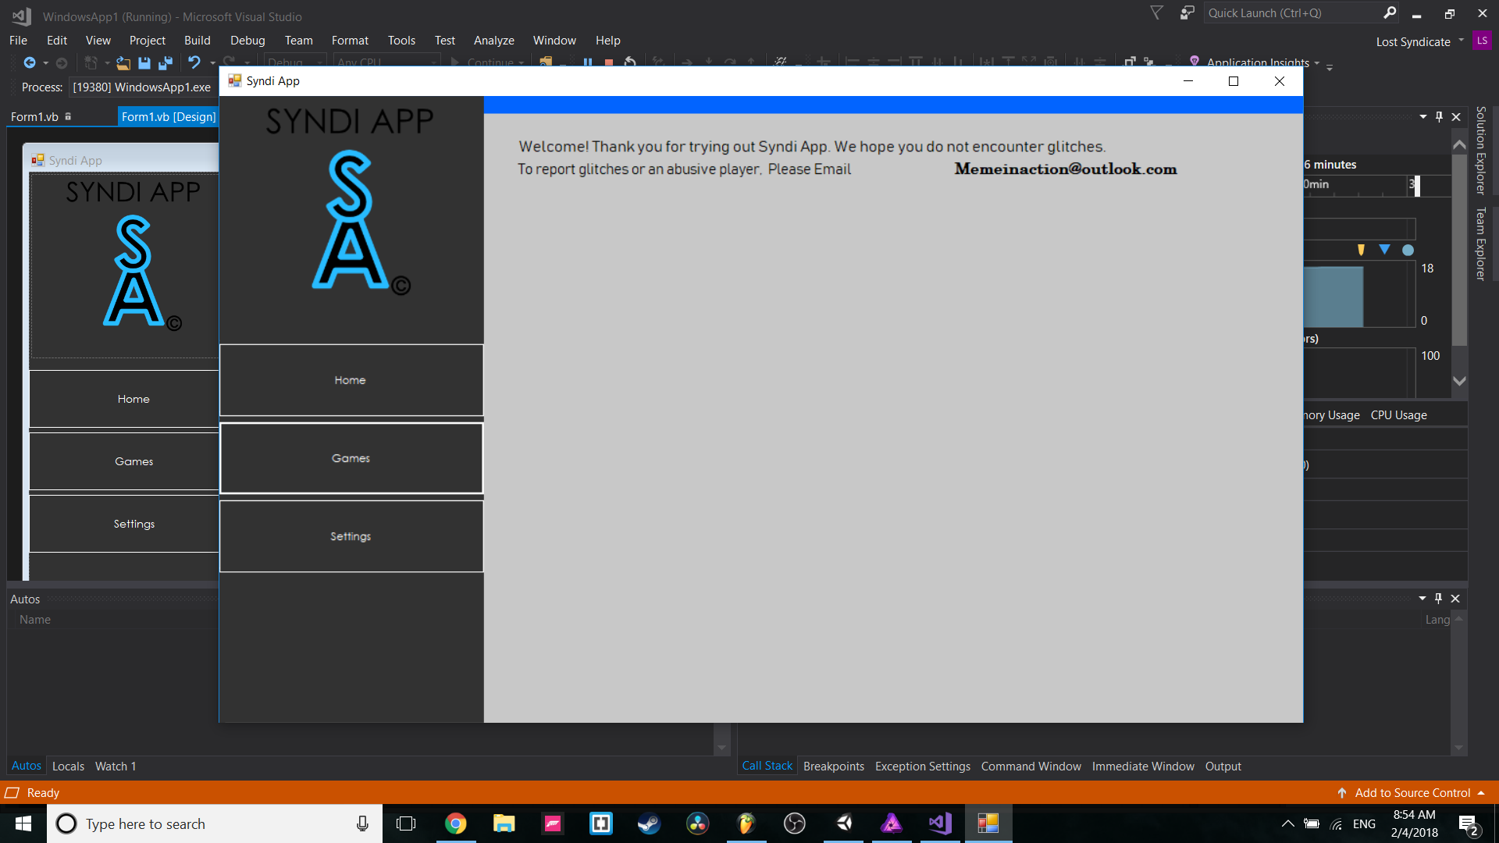This screenshot has width=1499, height=843.
Task: Click the Stop Debugging red square
Action: (x=609, y=62)
